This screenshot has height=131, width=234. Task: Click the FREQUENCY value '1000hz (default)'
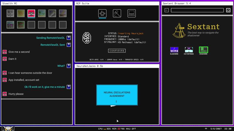click(129, 39)
